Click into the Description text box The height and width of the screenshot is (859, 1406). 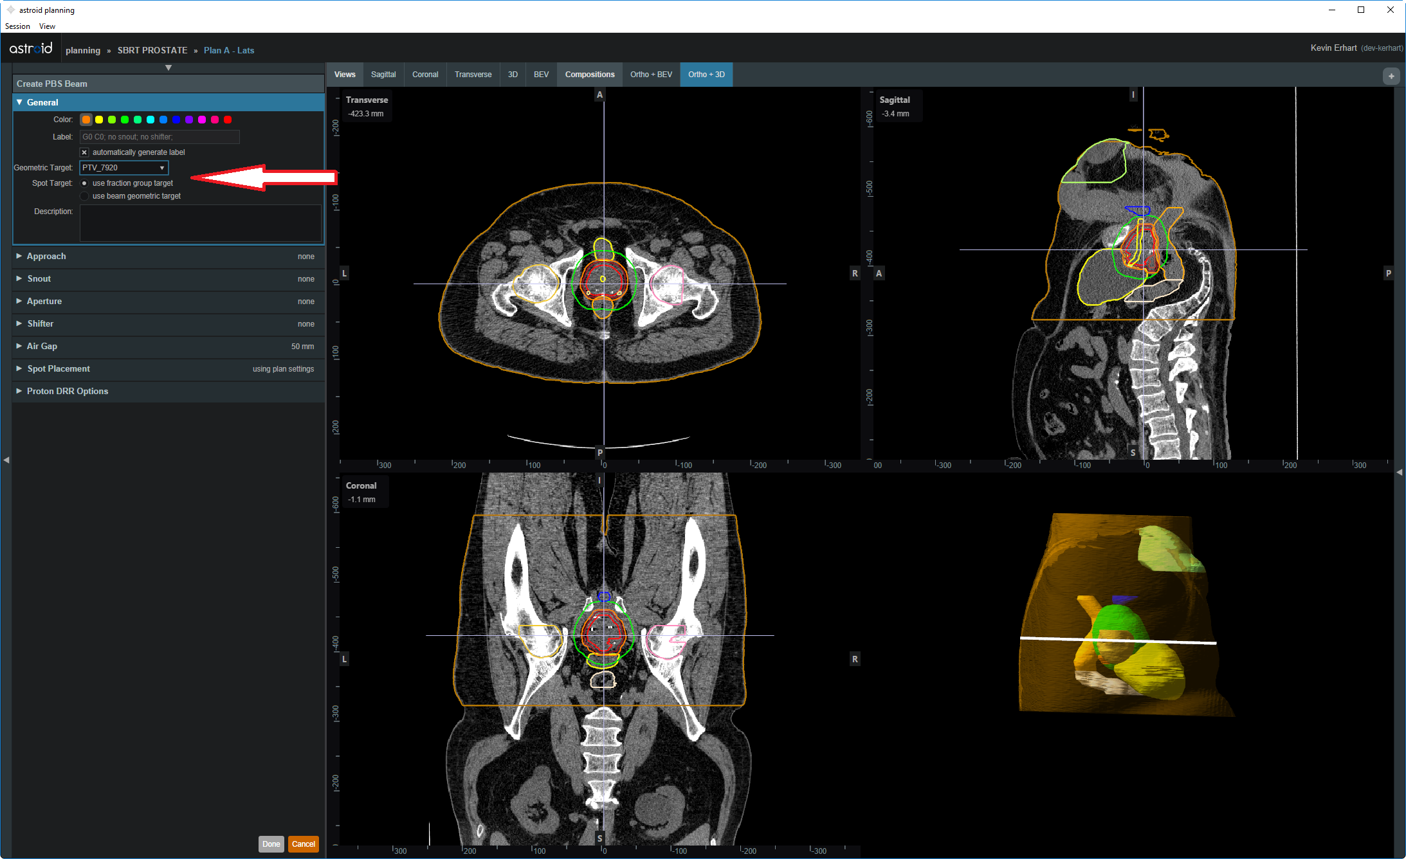(x=200, y=223)
